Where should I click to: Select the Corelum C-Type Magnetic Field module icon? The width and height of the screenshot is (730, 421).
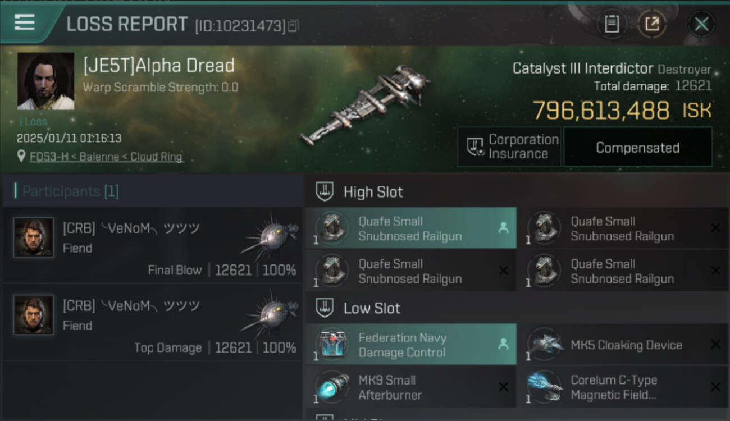545,387
